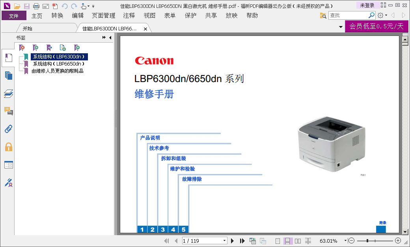Add the current page as a bookmark
This screenshot has height=247, width=410.
pos(63,48)
